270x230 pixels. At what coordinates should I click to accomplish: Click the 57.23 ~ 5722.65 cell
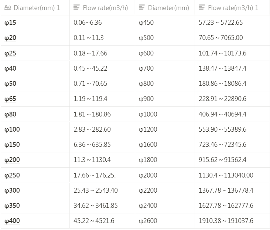click(221, 23)
